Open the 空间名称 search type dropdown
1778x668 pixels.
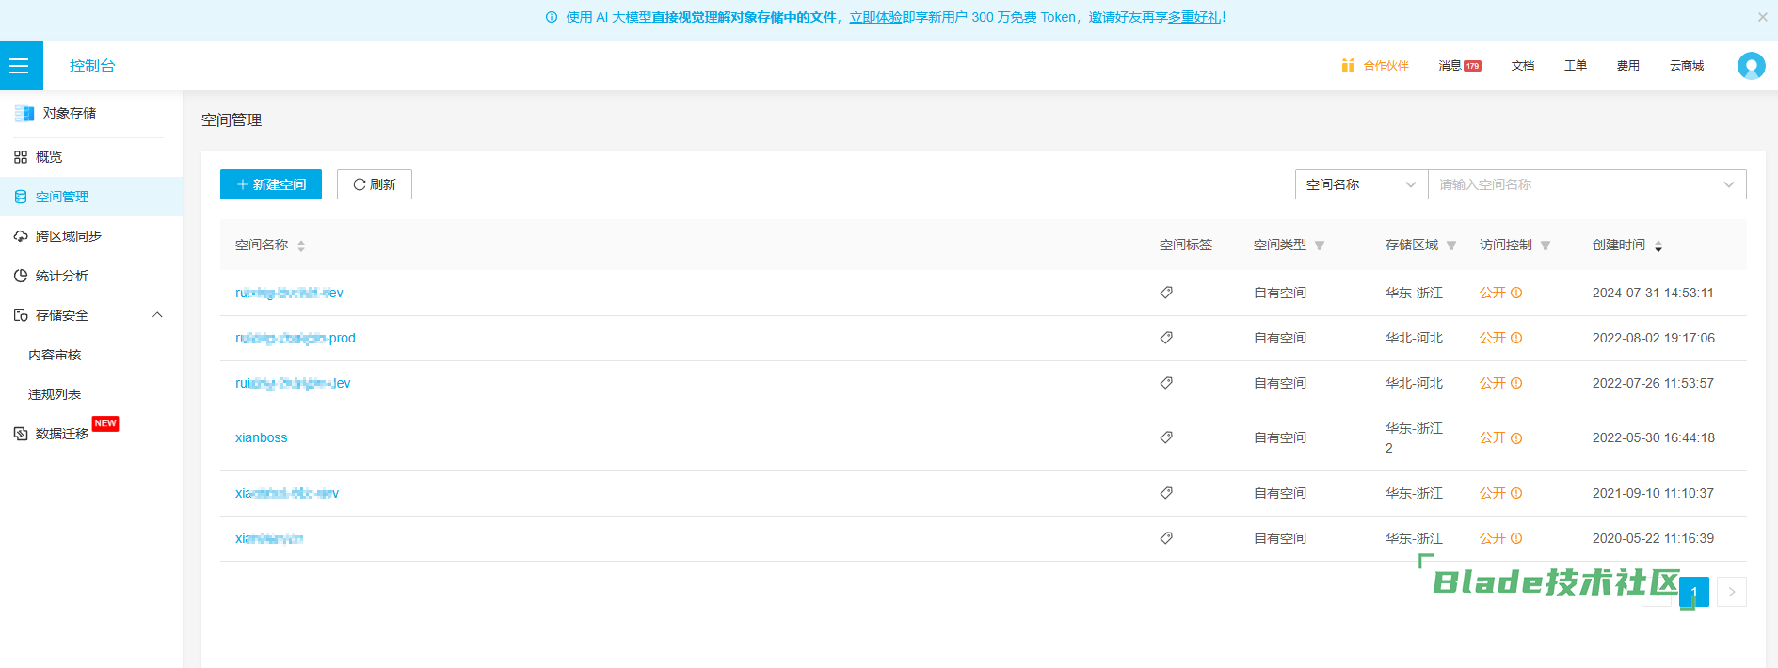tap(1360, 184)
